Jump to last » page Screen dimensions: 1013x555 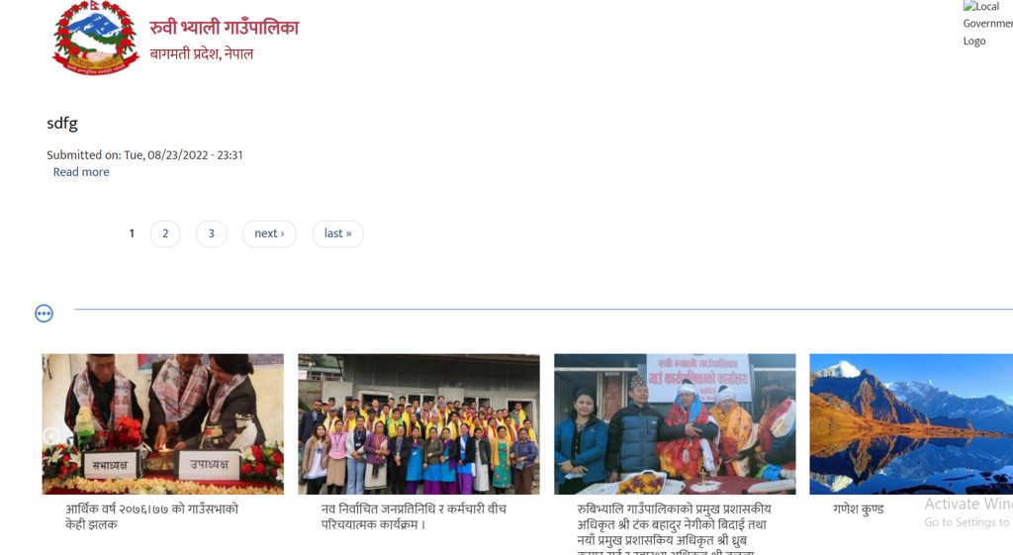338,233
